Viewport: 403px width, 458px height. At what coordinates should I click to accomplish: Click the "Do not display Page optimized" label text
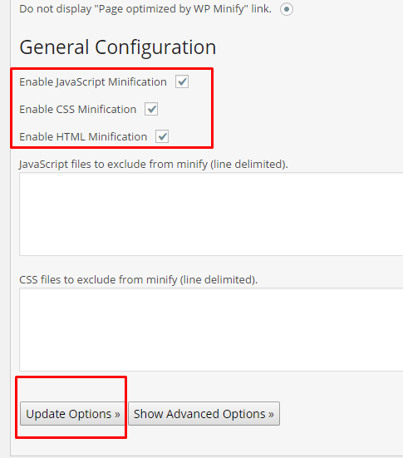[145, 9]
